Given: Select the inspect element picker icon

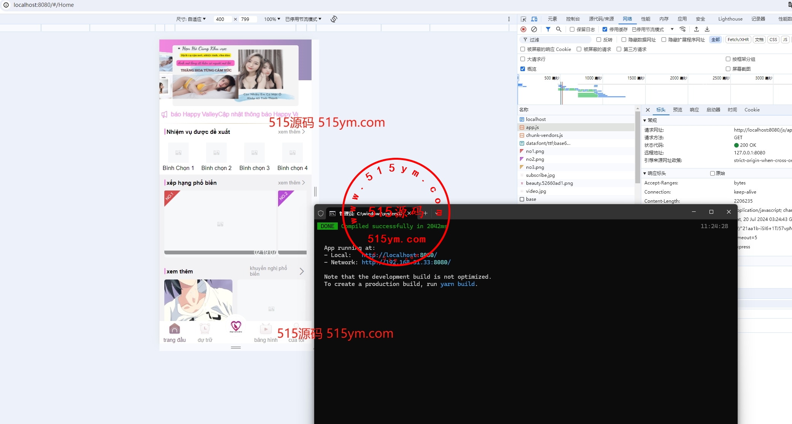Looking at the screenshot, I should (x=523, y=19).
